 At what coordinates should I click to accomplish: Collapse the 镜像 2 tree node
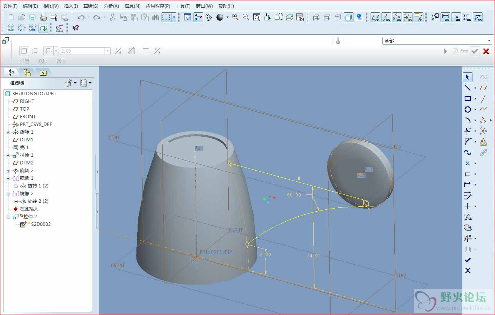pyautogui.click(x=8, y=194)
